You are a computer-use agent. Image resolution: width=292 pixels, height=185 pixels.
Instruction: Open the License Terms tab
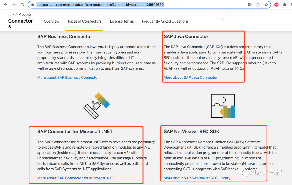122,21
